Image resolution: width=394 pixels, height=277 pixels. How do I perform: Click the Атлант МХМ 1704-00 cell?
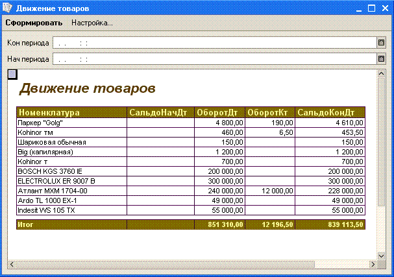pos(71,191)
